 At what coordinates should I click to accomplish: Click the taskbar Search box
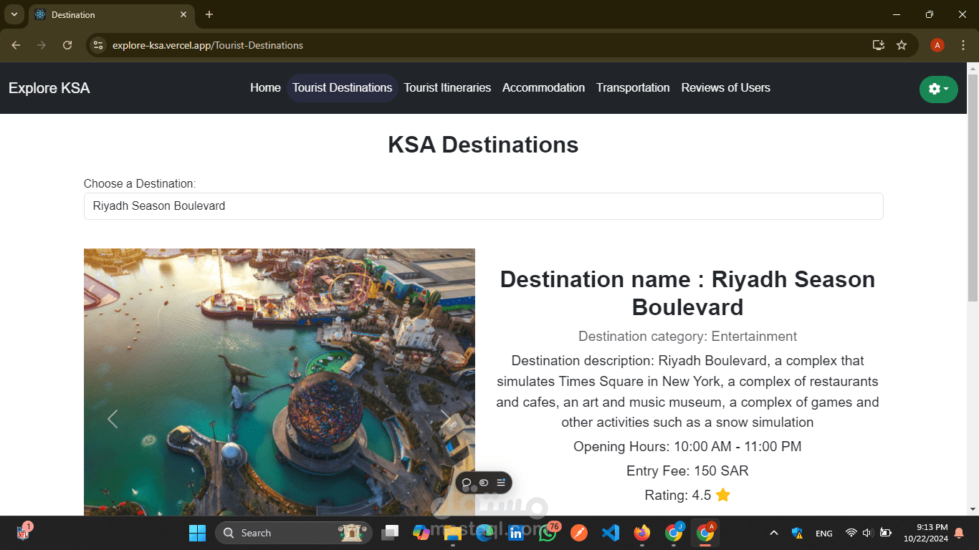294,533
